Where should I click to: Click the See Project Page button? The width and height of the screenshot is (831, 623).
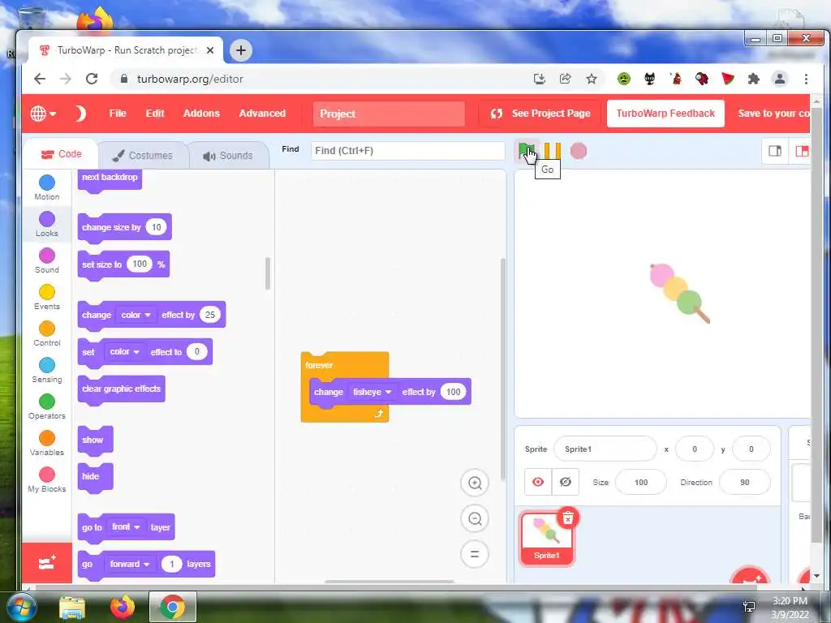[x=540, y=114]
